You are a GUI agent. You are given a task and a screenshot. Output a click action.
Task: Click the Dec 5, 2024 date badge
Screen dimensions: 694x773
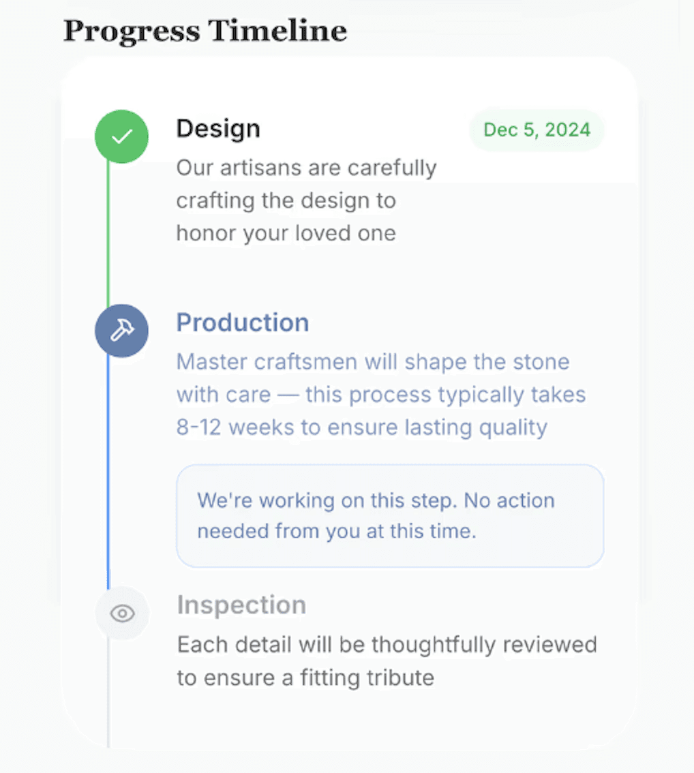(x=537, y=130)
